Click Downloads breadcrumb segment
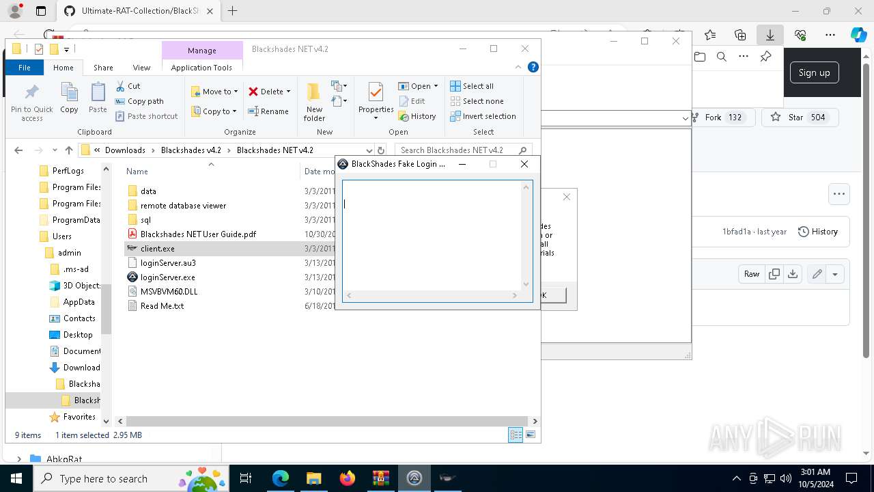This screenshot has height=492, width=874. pyautogui.click(x=125, y=150)
